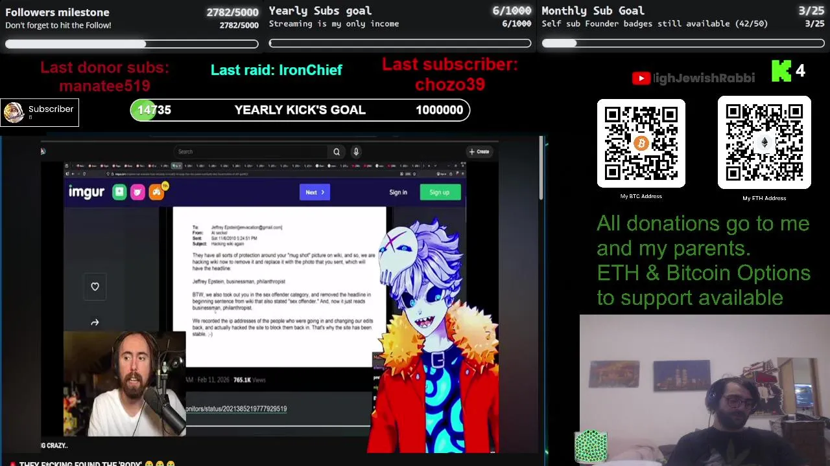Click the 'Yearly Subs goal' heading
Image resolution: width=830 pixels, height=466 pixels.
[x=320, y=10]
